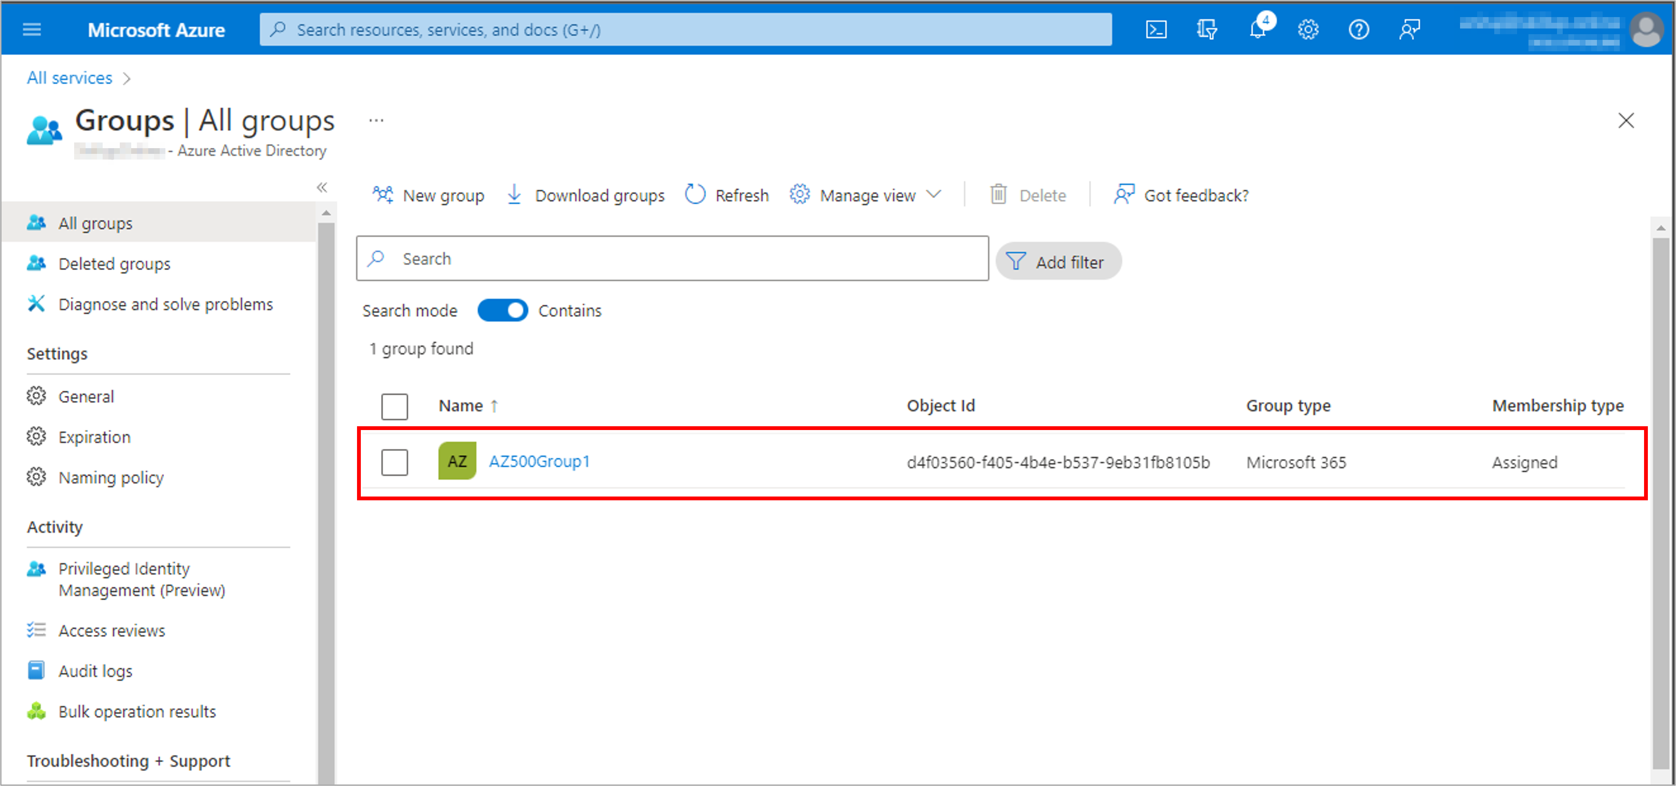The width and height of the screenshot is (1676, 786).
Task: Check the AZ500Group1 row checkbox
Action: [394, 462]
